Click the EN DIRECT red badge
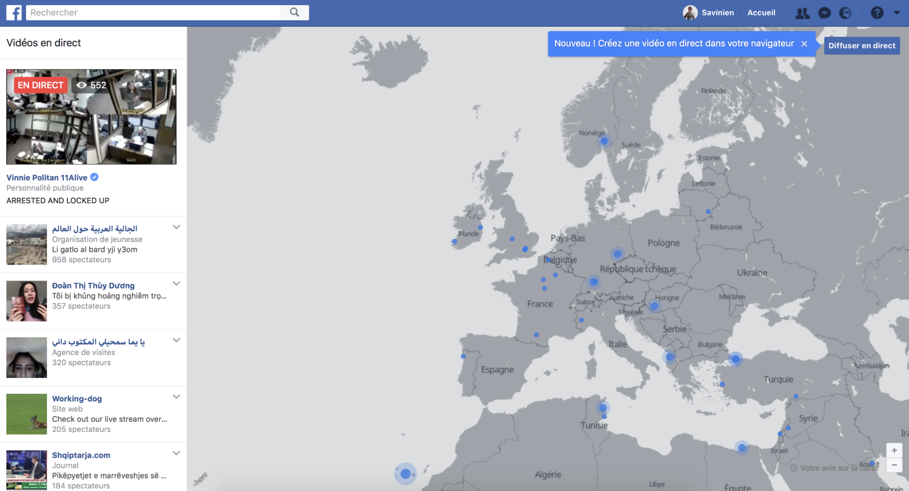The image size is (909, 491). [x=40, y=85]
